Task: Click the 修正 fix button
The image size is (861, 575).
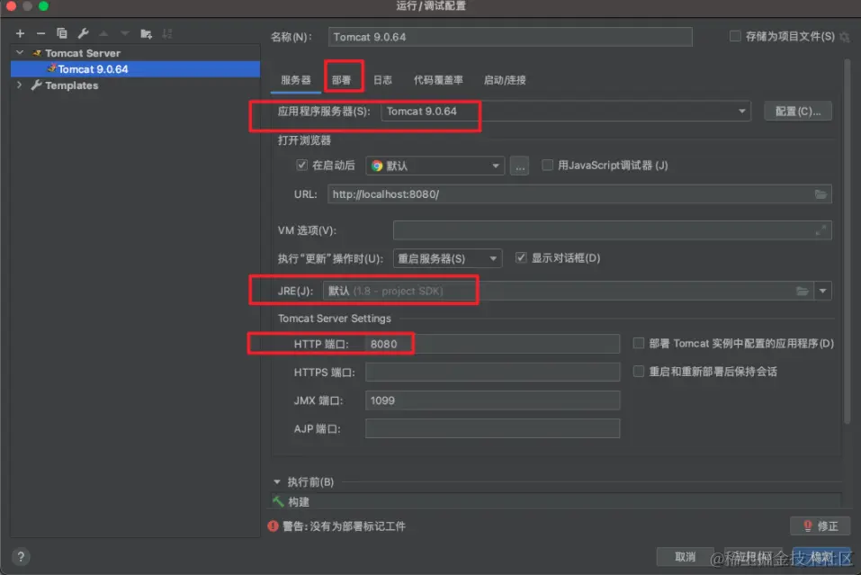Action: coord(821,526)
